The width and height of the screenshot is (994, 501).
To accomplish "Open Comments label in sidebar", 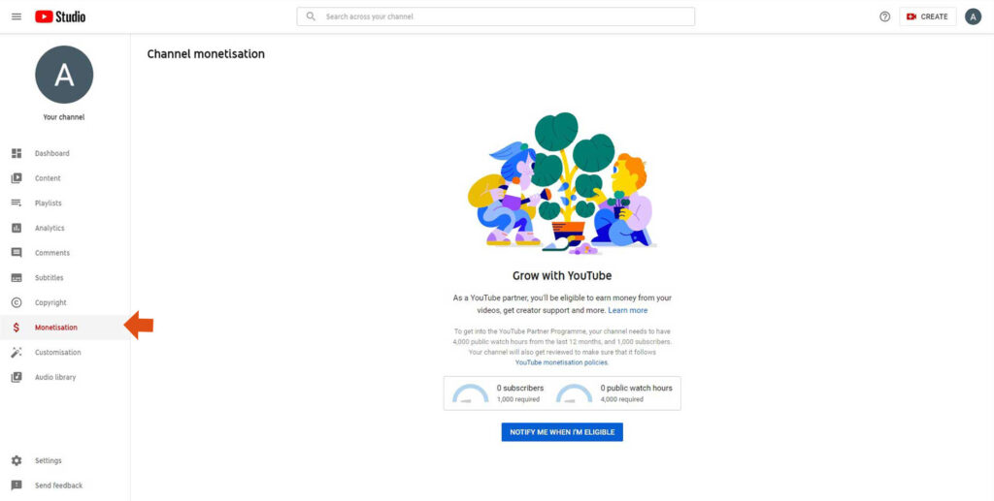I will pyautogui.click(x=52, y=253).
